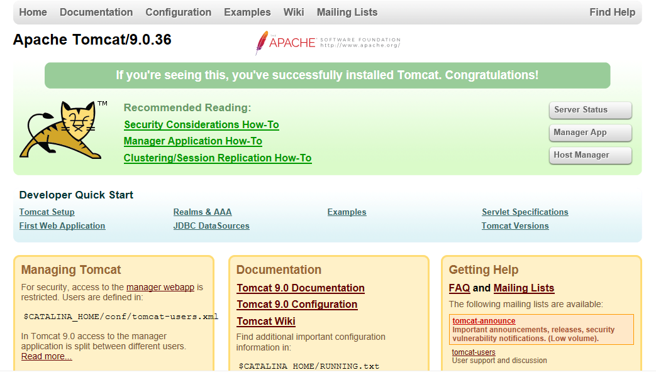Click the Developer Quick Start heading
This screenshot has height=375, width=656.
pyautogui.click(x=76, y=195)
